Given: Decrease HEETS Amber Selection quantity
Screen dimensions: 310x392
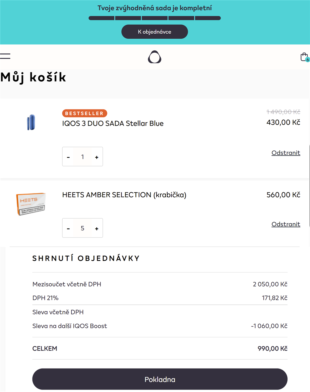Looking at the screenshot, I should (x=68, y=228).
